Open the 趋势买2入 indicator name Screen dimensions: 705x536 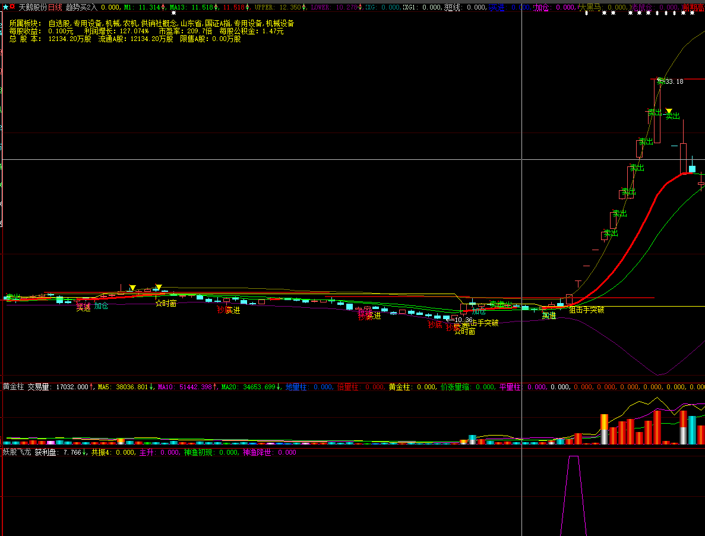click(81, 7)
